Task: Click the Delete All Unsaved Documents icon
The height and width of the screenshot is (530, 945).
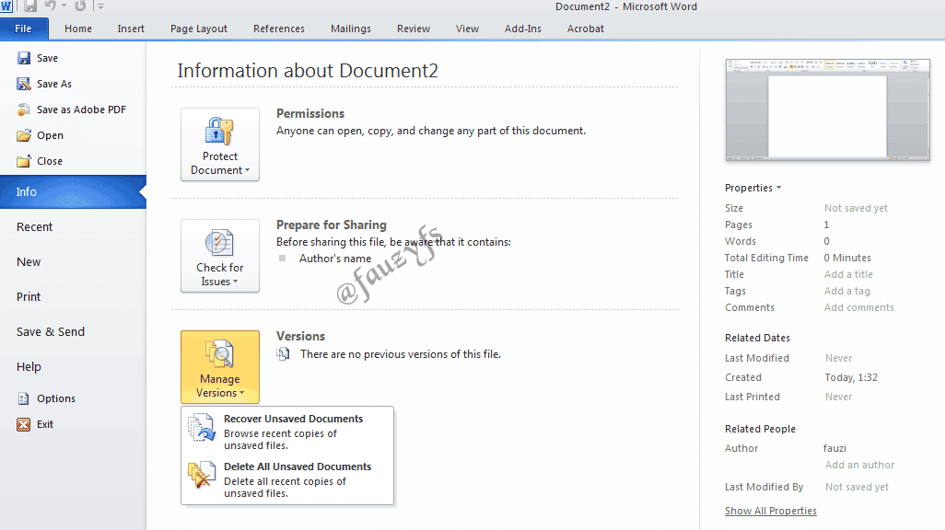Action: tap(202, 475)
